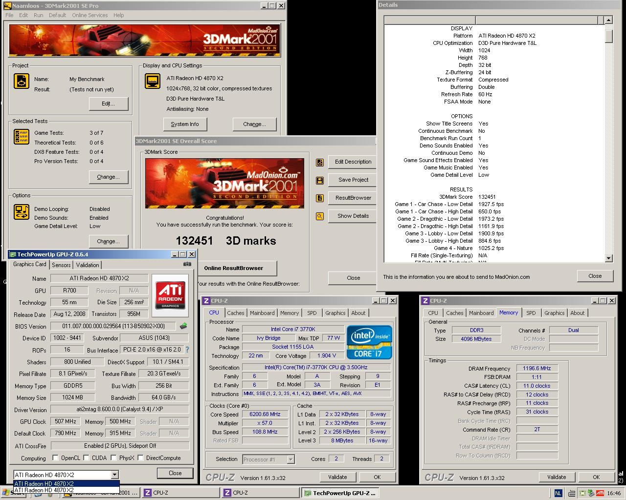626x500 pixels.
Task: Click the magnifier icon beside Show Details
Action: (x=320, y=216)
